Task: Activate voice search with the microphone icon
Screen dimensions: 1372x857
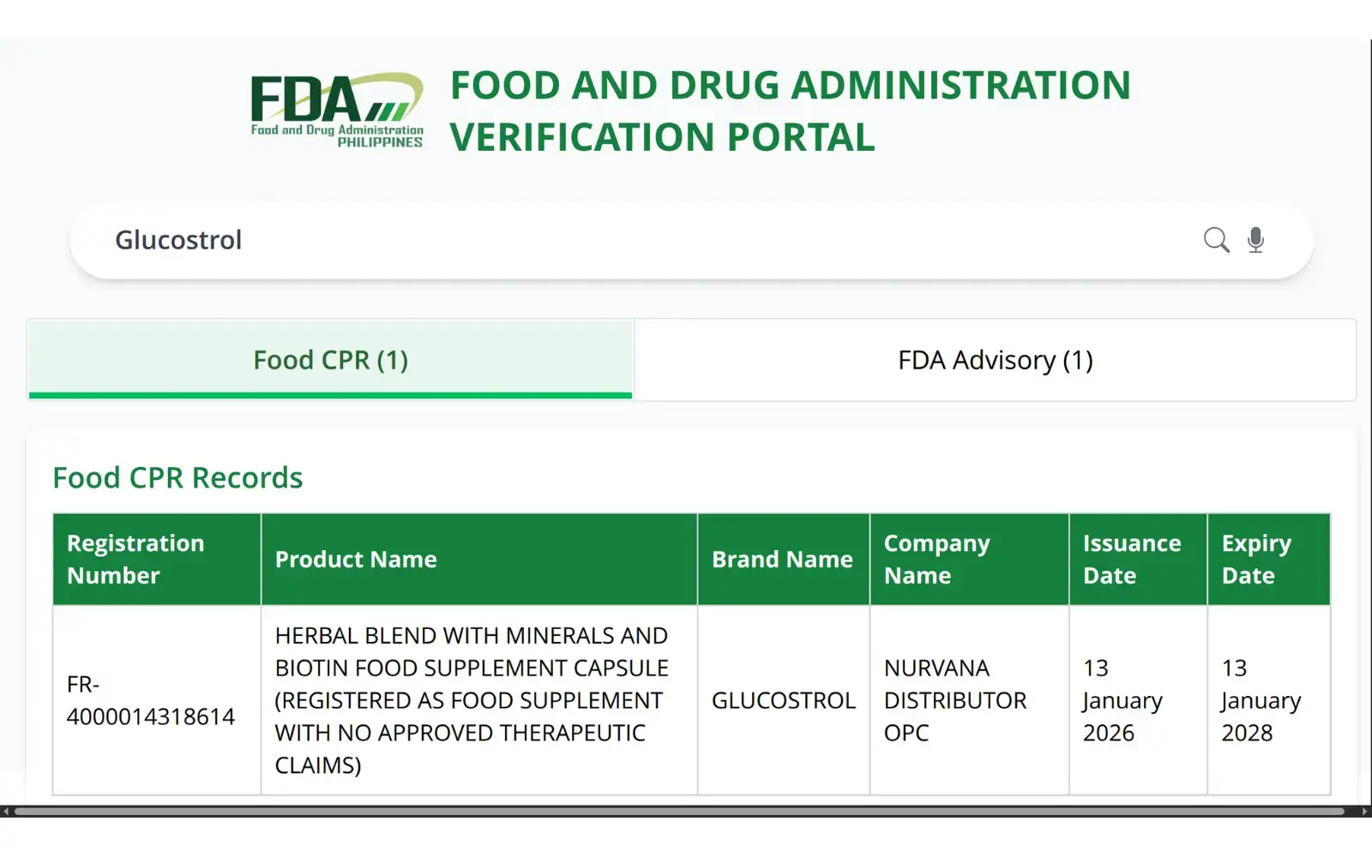Action: (x=1255, y=240)
